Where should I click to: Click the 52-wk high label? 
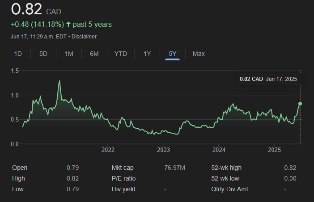pyautogui.click(x=226, y=168)
